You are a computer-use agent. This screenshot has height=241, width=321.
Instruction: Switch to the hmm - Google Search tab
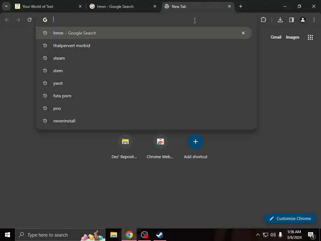(123, 6)
